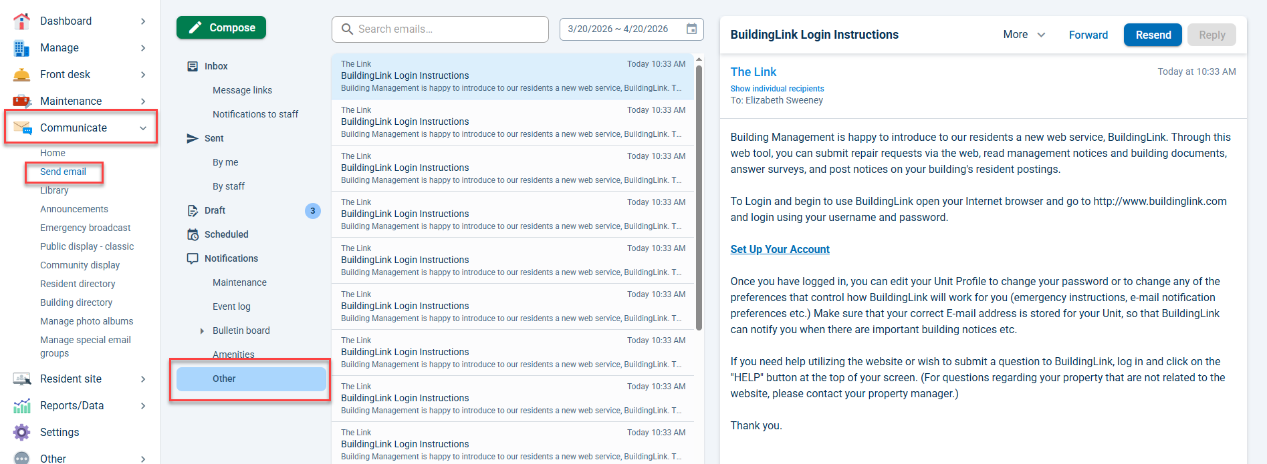Click the Compose pencil icon

click(x=195, y=27)
